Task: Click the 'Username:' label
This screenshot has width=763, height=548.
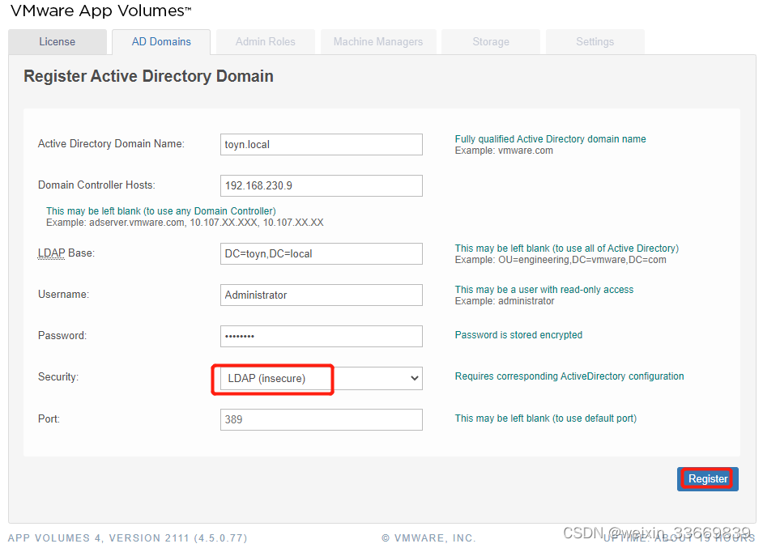Action: pos(63,294)
